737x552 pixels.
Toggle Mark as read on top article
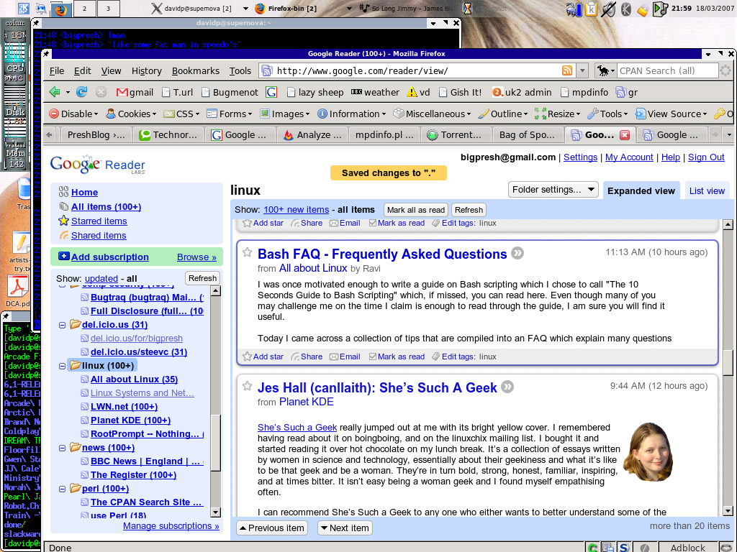[397, 223]
